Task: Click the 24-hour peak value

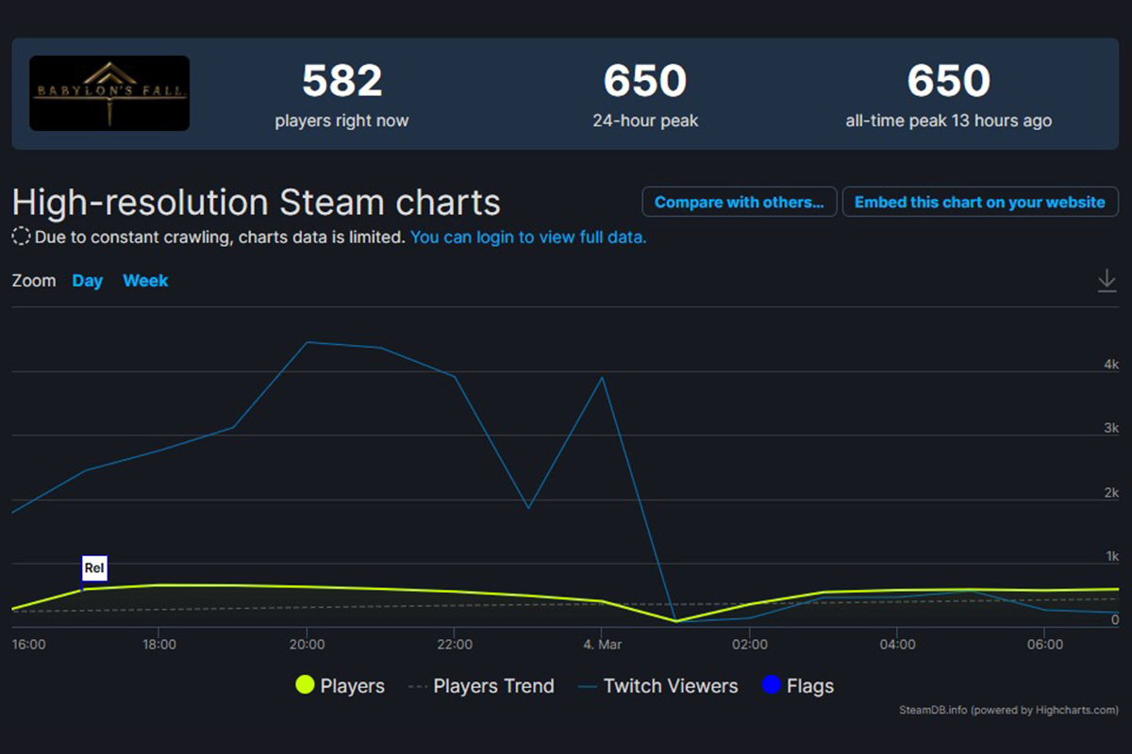Action: (645, 82)
